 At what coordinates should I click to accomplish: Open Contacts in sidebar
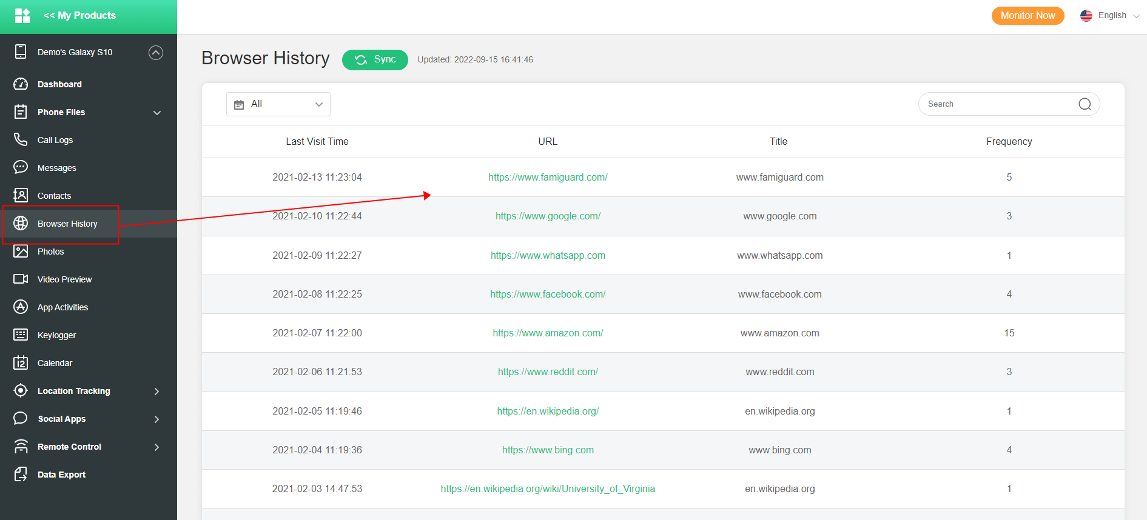tap(55, 196)
